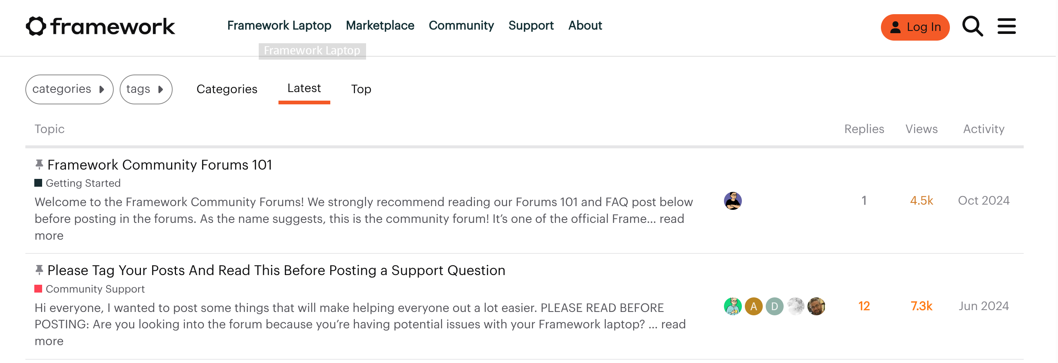Viewport: 1058px width, 363px height.
Task: Open the Marketplace menu item
Action: (380, 25)
